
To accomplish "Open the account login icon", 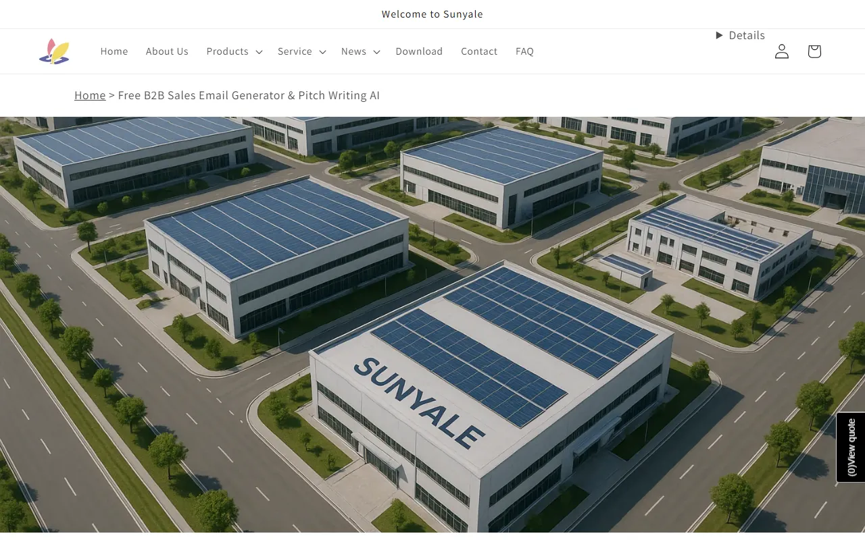I will pyautogui.click(x=782, y=51).
